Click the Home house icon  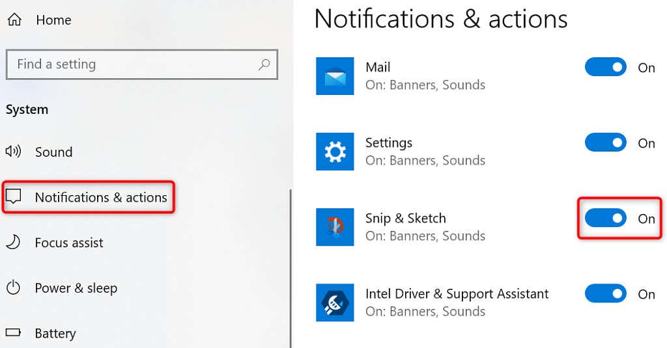point(14,20)
